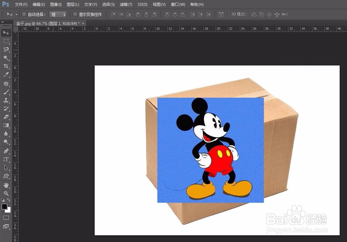The image size is (347, 242).
Task: Click Distribute vertical centers button
Action: (x=175, y=14)
